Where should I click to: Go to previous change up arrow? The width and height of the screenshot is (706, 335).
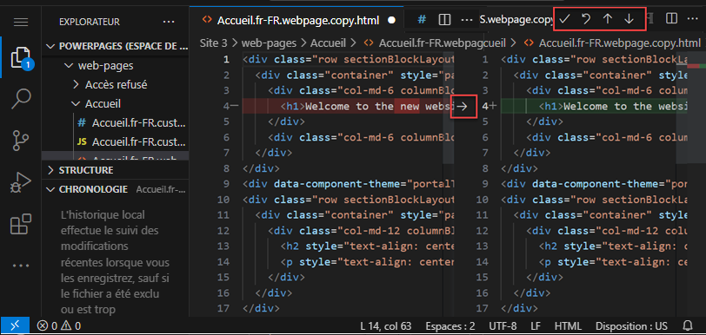tap(608, 19)
